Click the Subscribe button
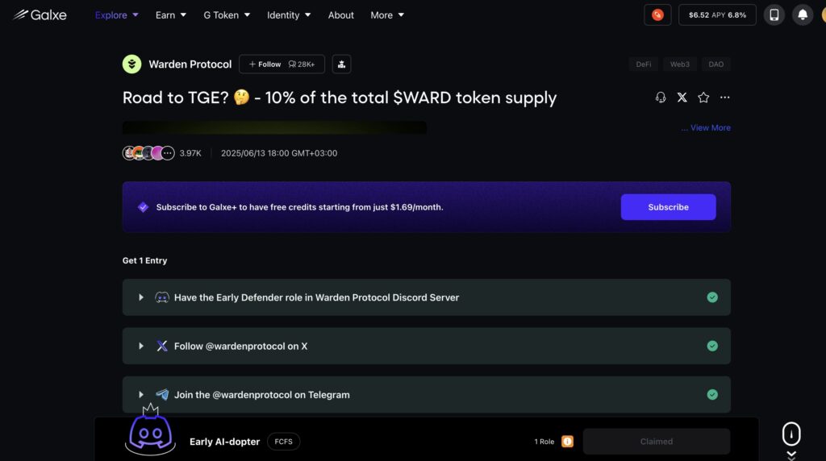 click(x=668, y=207)
